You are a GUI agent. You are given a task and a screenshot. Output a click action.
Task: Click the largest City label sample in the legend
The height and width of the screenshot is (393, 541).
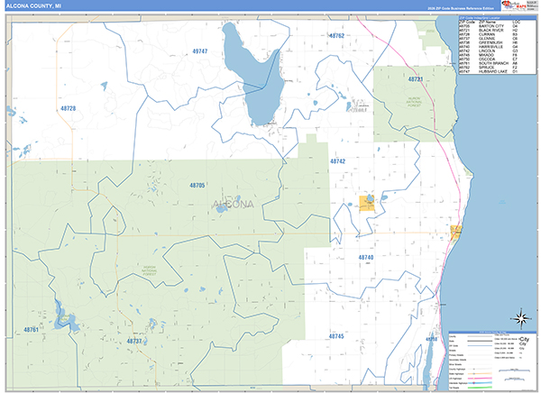click(525, 339)
